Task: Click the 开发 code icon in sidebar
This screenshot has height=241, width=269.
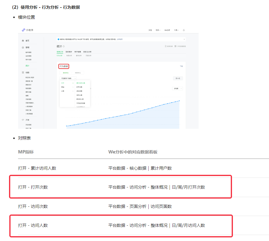Action: [23, 120]
